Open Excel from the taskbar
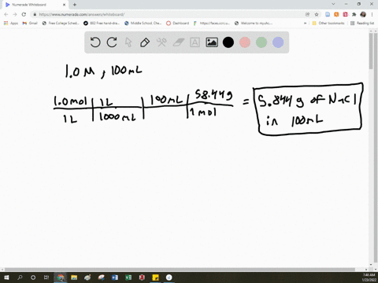This screenshot has height=283, width=378. 128,277
